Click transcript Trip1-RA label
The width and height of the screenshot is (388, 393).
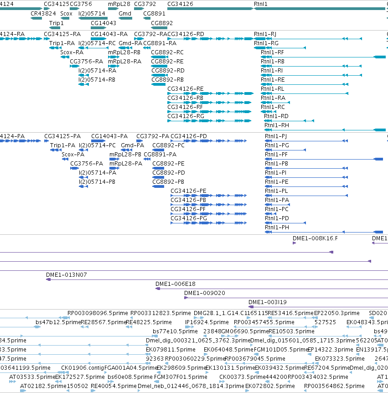62,43
